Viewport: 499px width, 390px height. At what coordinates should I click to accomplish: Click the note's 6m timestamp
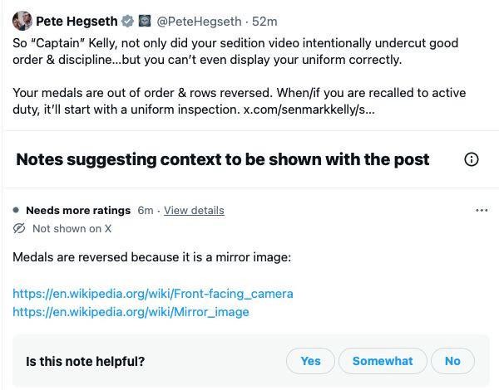pos(145,211)
